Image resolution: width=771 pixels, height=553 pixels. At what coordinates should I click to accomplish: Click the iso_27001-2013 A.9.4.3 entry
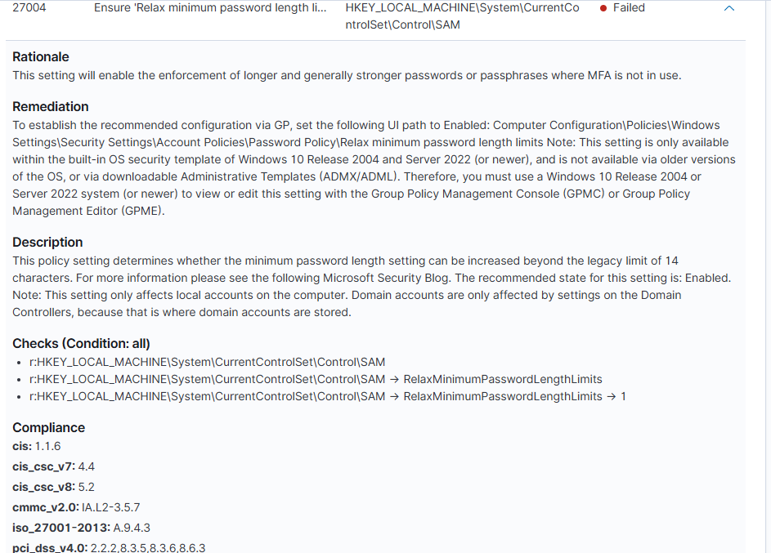pos(81,528)
